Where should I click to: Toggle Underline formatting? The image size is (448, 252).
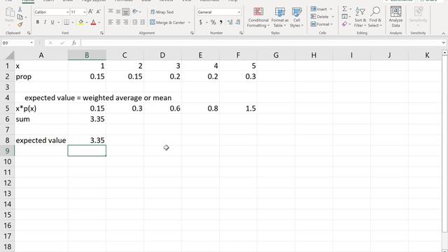52,22
